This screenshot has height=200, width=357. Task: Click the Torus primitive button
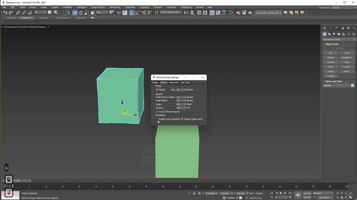pyautogui.click(x=331, y=67)
